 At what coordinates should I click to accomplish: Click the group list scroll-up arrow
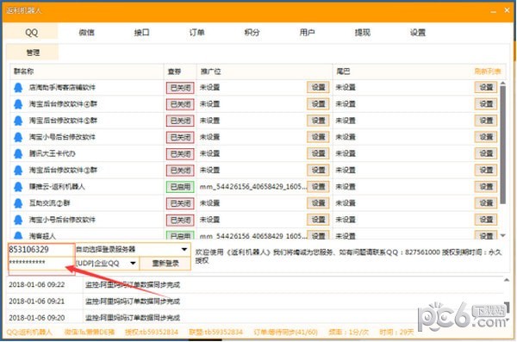click(x=503, y=83)
